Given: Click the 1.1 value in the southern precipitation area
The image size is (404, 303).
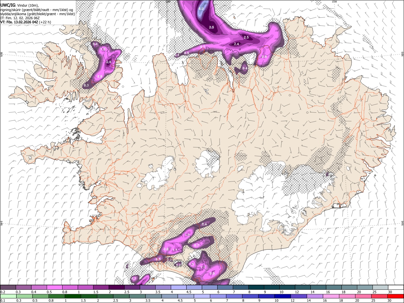Looking at the screenshot, I should pyautogui.click(x=175, y=250).
